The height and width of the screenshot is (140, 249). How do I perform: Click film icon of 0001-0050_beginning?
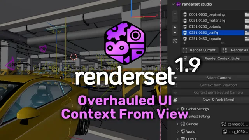tap(185, 14)
